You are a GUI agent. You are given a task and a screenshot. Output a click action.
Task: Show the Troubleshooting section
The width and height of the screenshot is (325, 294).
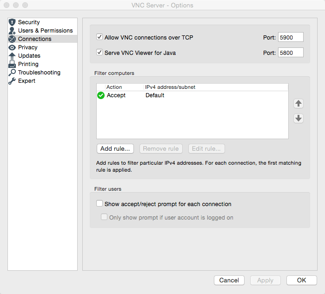pos(42,73)
